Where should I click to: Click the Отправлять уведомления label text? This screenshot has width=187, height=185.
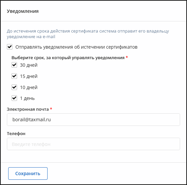[x=76, y=47]
